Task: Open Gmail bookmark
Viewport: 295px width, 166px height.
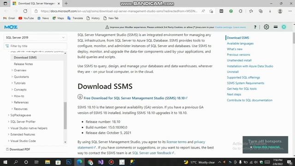Action: tap(9, 18)
